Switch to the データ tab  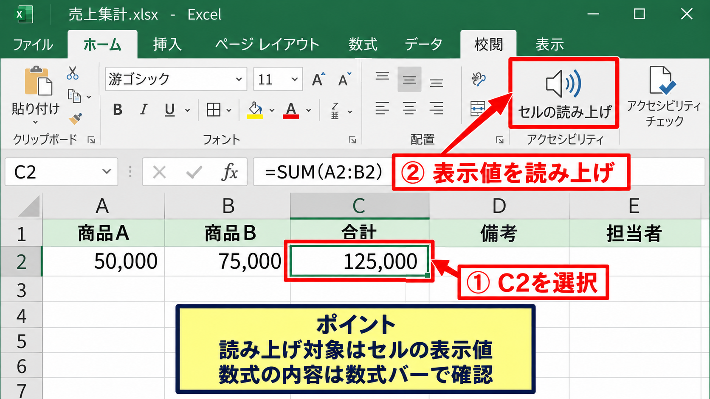click(x=423, y=45)
